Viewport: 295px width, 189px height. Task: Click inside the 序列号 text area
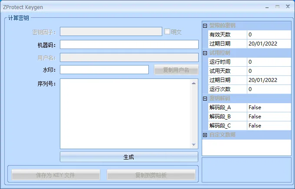click(125, 114)
